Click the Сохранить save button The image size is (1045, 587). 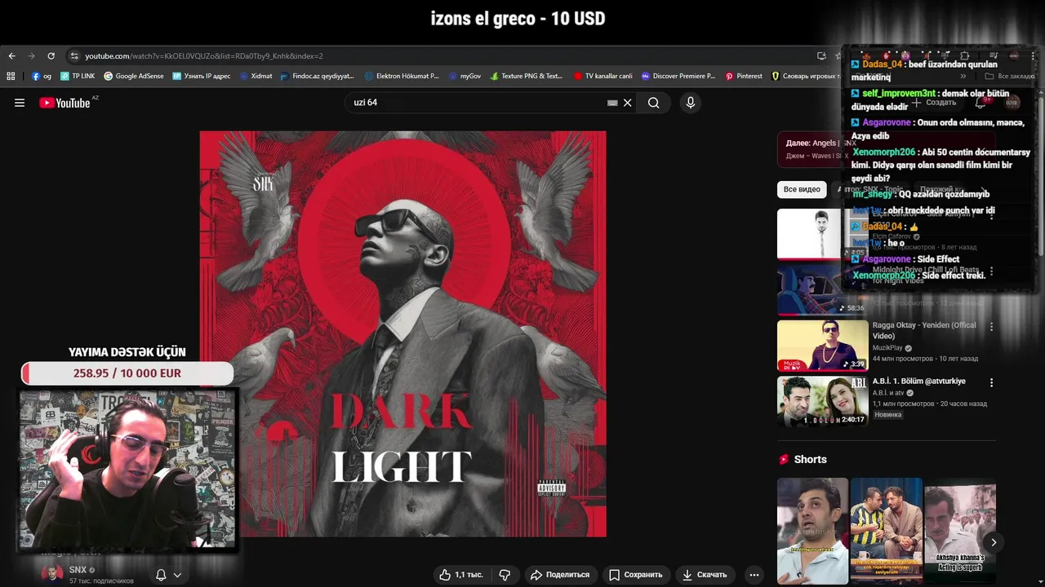(x=636, y=575)
